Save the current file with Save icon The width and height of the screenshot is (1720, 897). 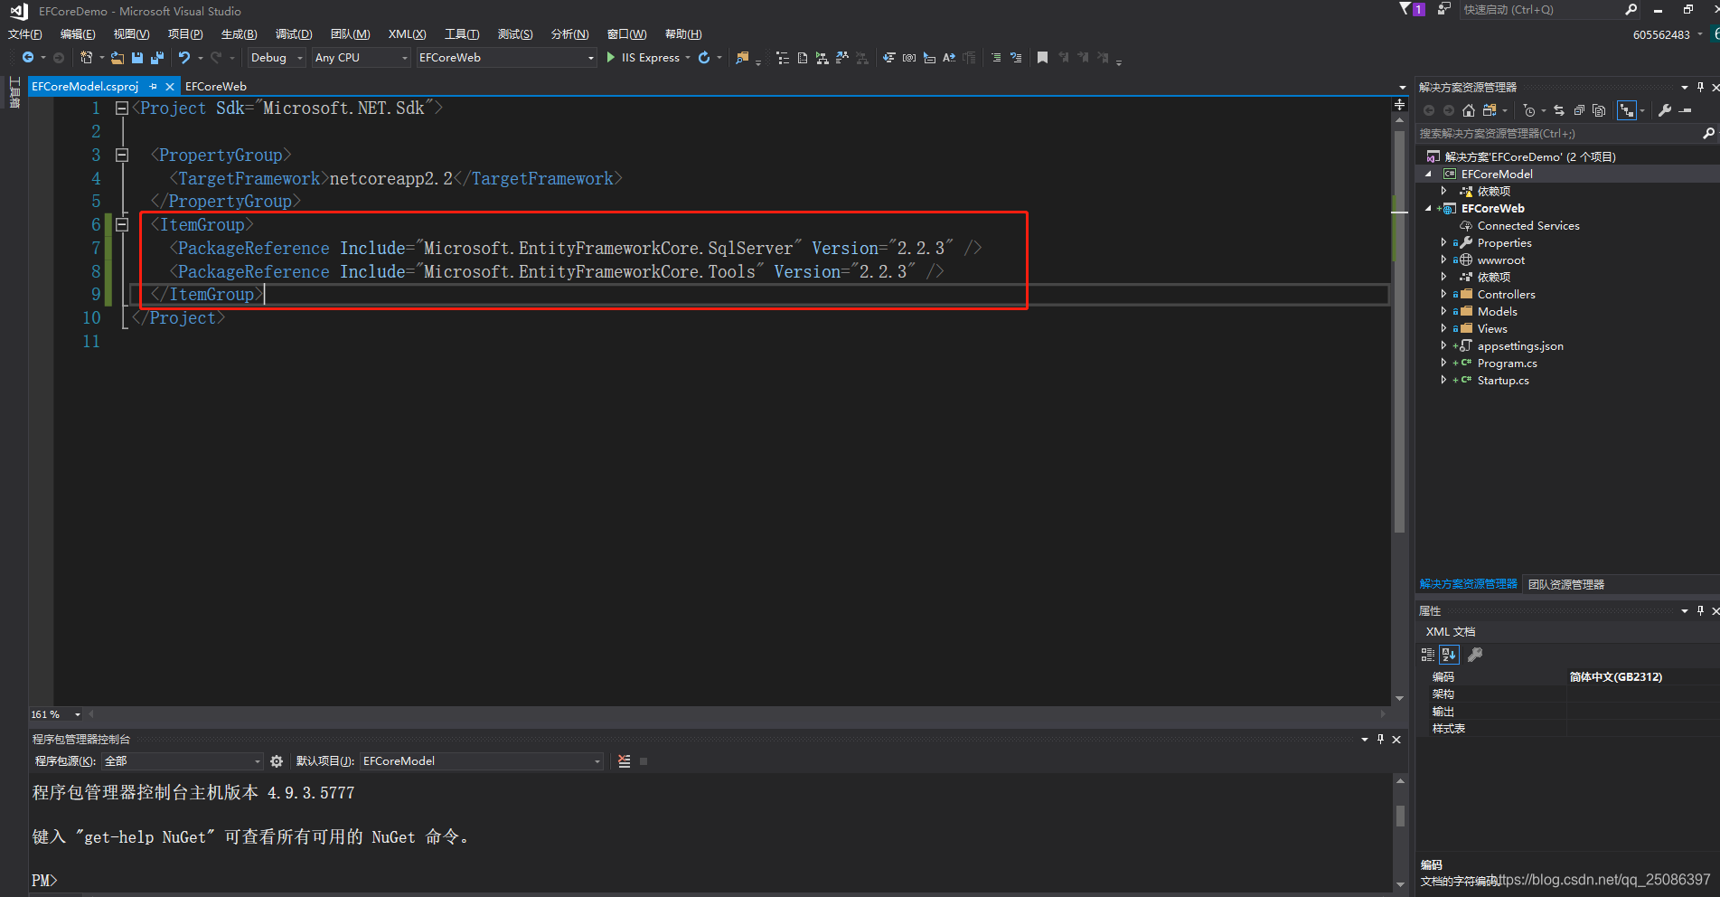tap(137, 58)
